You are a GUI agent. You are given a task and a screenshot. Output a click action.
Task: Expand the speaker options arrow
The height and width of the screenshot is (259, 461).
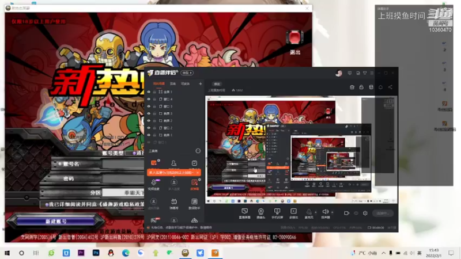(x=332, y=212)
